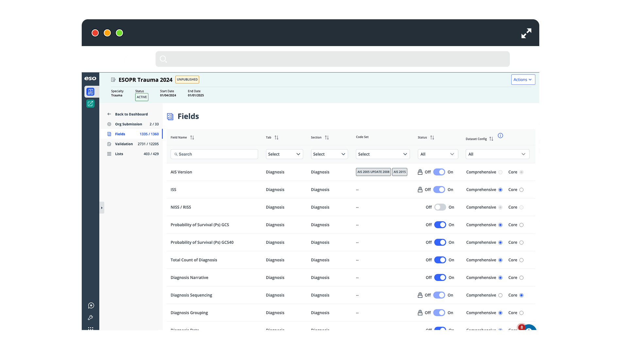Click the Org Submission icon
Image resolution: width=621 pixels, height=349 pixels.
pyautogui.click(x=109, y=124)
